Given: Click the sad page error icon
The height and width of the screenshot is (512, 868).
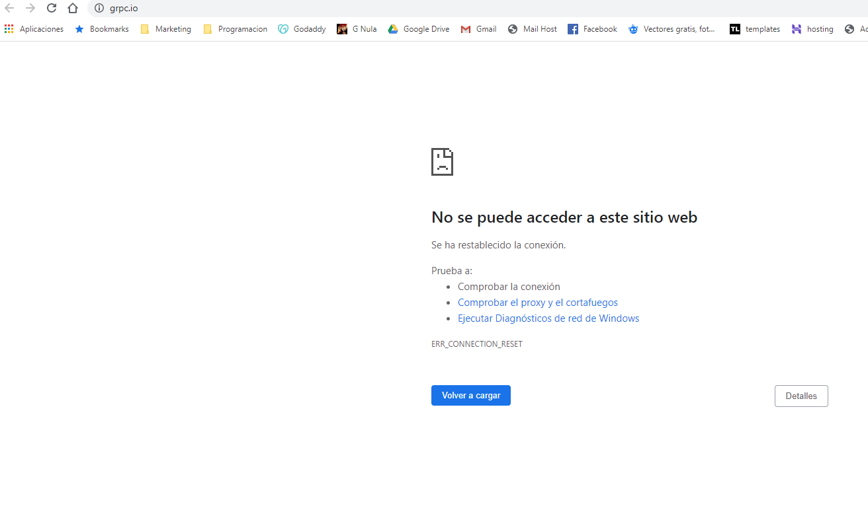Looking at the screenshot, I should [442, 162].
